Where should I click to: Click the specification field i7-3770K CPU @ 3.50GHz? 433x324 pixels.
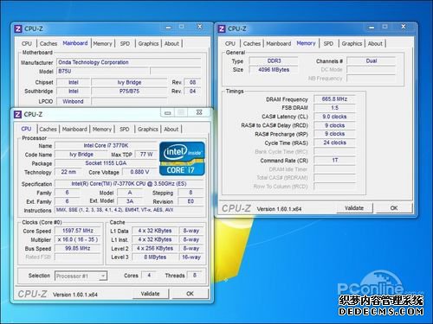[129, 184]
